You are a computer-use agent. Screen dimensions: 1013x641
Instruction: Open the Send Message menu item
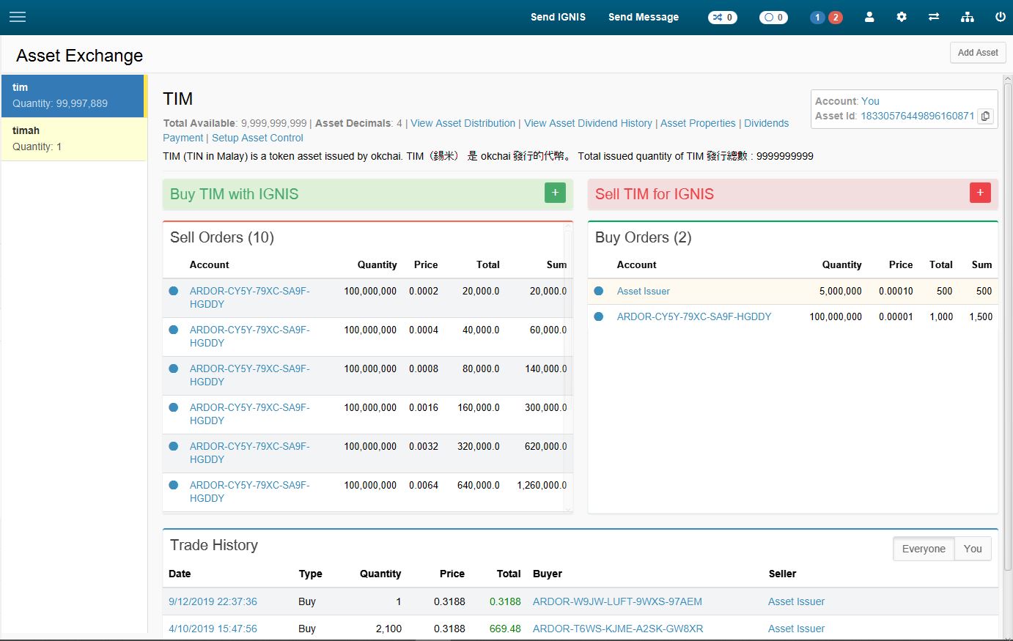pos(643,17)
